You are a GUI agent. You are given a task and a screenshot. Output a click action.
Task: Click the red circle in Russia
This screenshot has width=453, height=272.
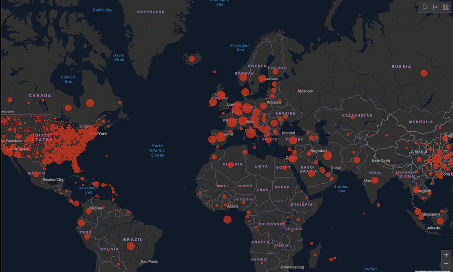(424, 73)
